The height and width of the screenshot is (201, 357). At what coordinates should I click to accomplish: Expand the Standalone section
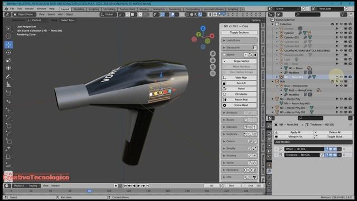239,47
